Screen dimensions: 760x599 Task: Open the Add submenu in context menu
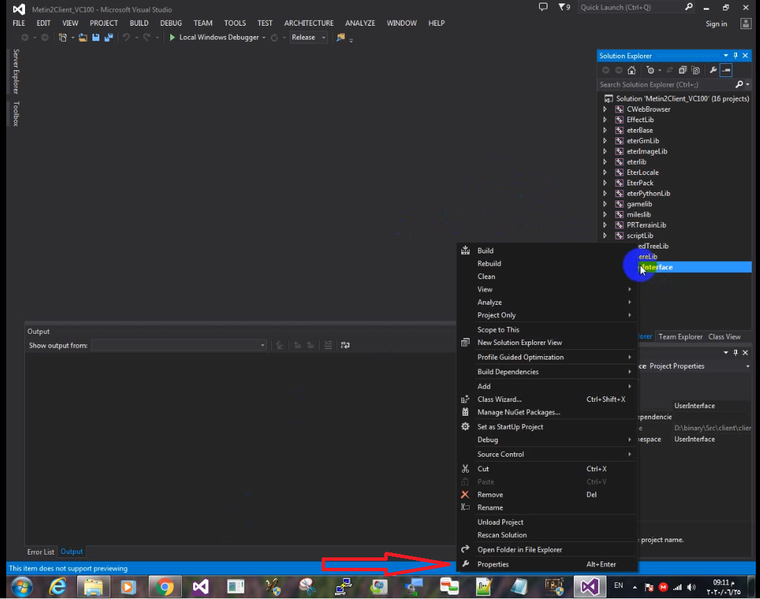coord(546,387)
